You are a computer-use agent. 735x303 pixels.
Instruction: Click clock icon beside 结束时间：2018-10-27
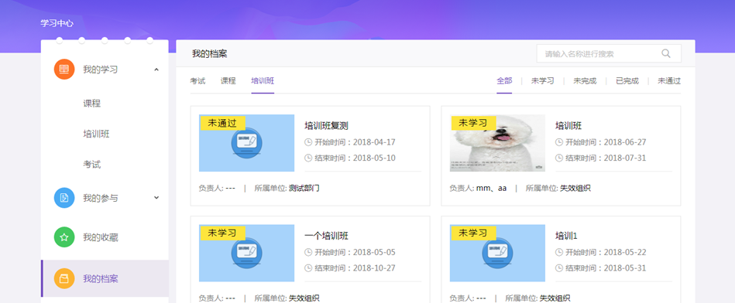pyautogui.click(x=308, y=268)
